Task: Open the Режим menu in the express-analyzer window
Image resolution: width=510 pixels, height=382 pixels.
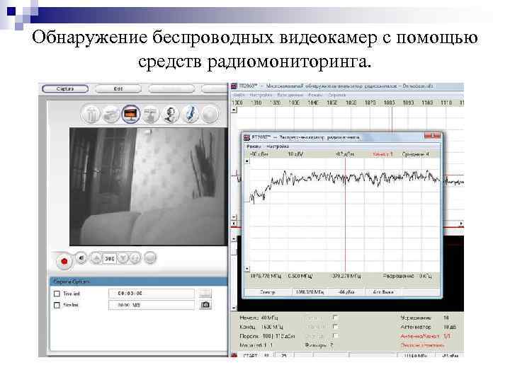Action: point(254,146)
